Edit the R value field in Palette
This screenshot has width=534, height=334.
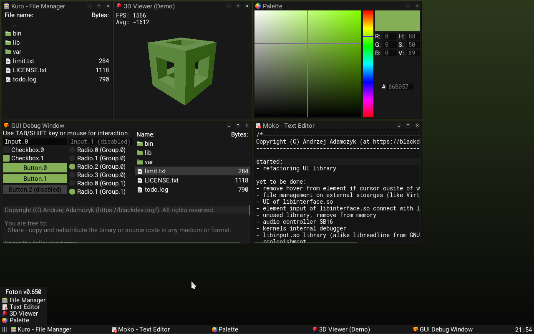(x=390, y=36)
